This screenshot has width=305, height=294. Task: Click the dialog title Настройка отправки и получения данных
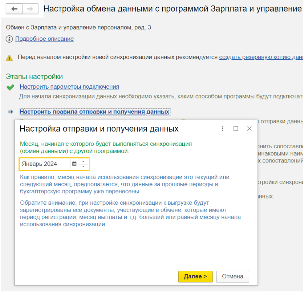tap(99, 129)
